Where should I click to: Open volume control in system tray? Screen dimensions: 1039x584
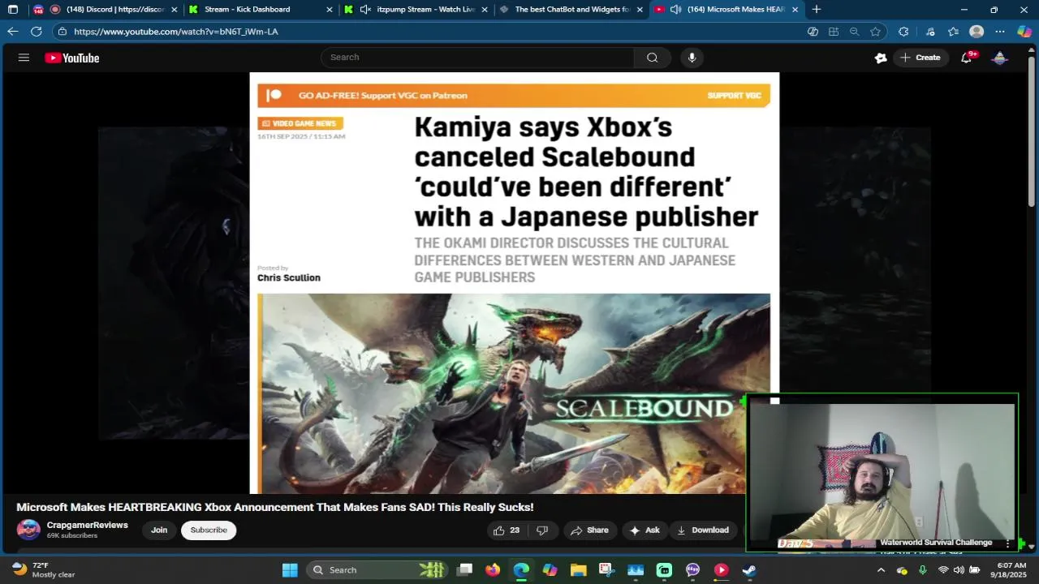tap(959, 570)
